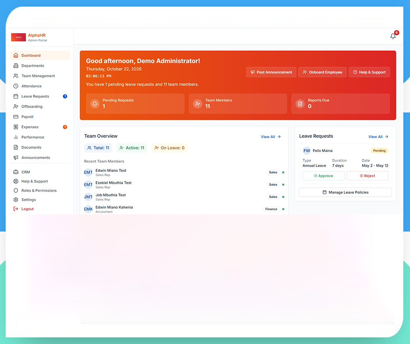Click the FM avatar for Felix Maina
The image size is (410, 344).
tap(307, 151)
